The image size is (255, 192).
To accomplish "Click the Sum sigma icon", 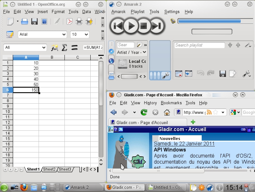I will click(x=64, y=48).
